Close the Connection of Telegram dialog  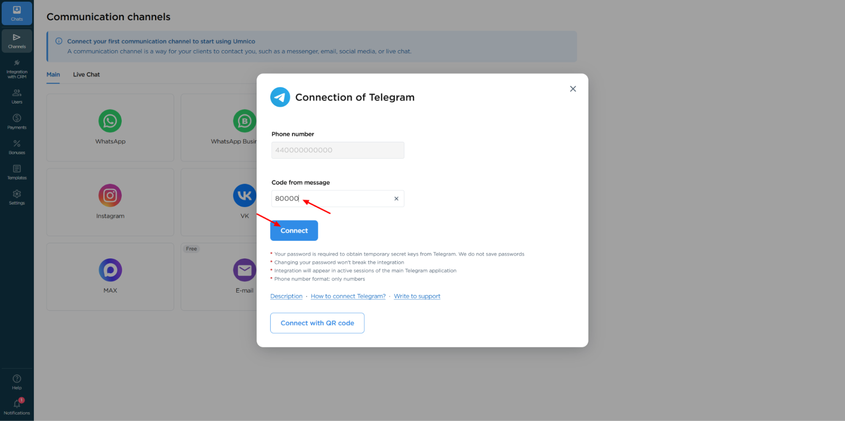point(573,89)
